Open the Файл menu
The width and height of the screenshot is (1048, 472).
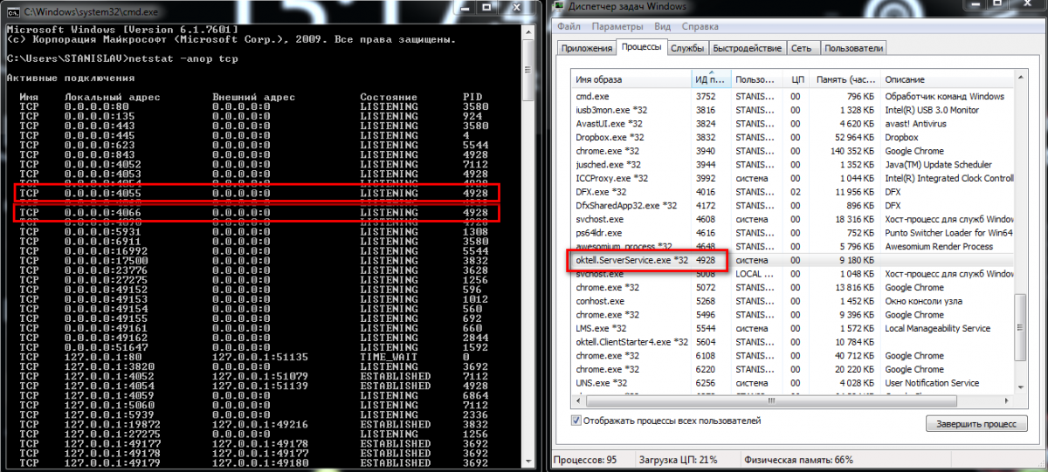point(569,27)
